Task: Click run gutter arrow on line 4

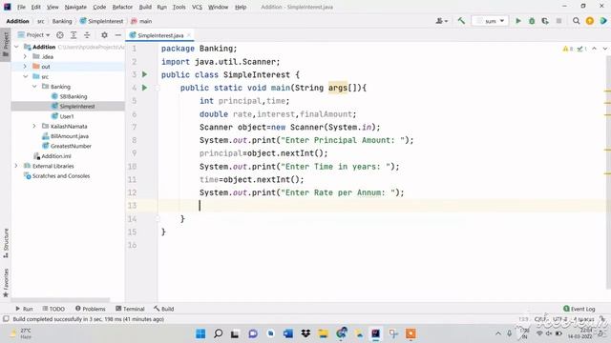Action: click(x=144, y=88)
